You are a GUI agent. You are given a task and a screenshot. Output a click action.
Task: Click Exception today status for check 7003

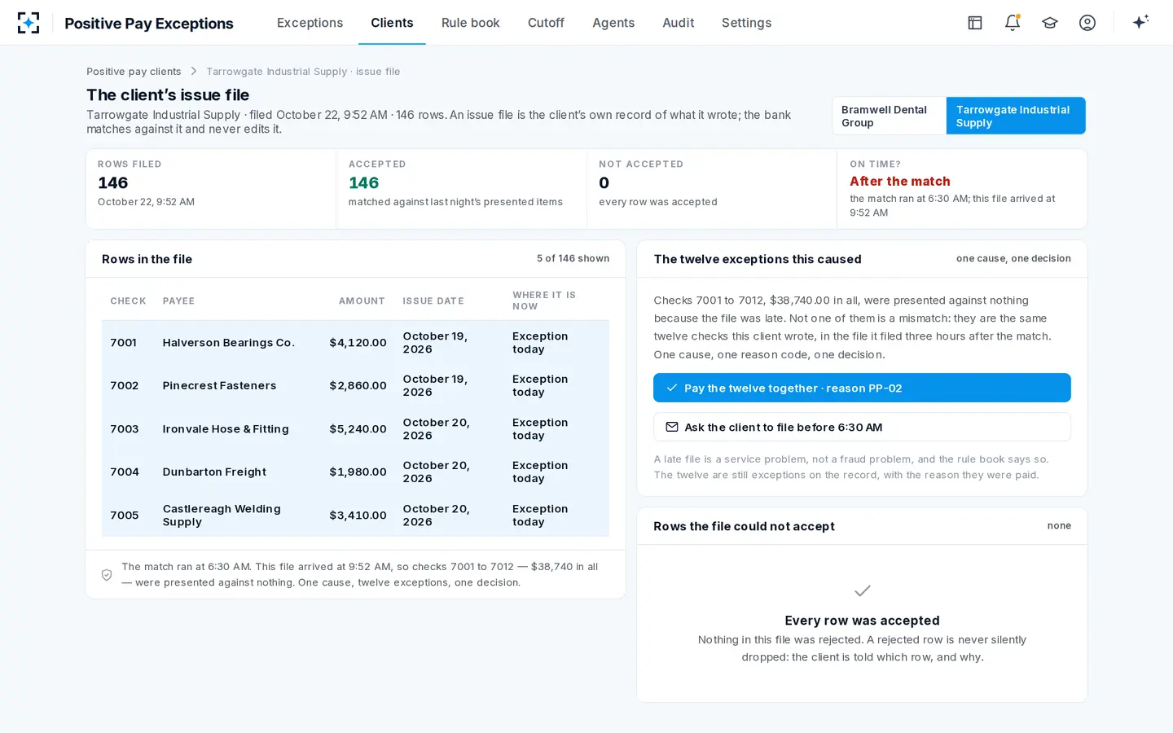point(540,428)
